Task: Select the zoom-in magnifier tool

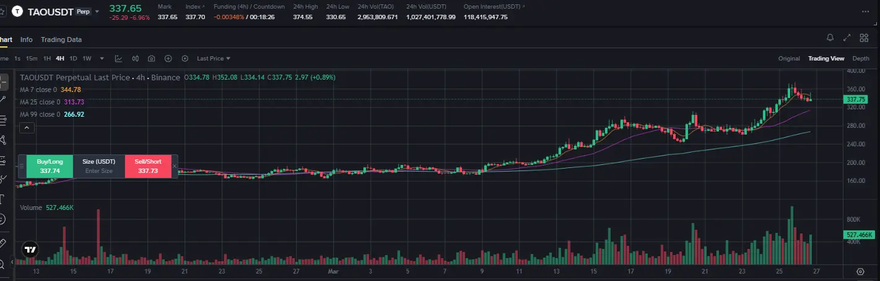Action: point(2,264)
